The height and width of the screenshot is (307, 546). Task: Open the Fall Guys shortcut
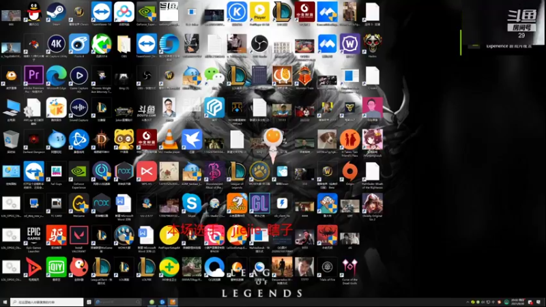[x=57, y=172]
